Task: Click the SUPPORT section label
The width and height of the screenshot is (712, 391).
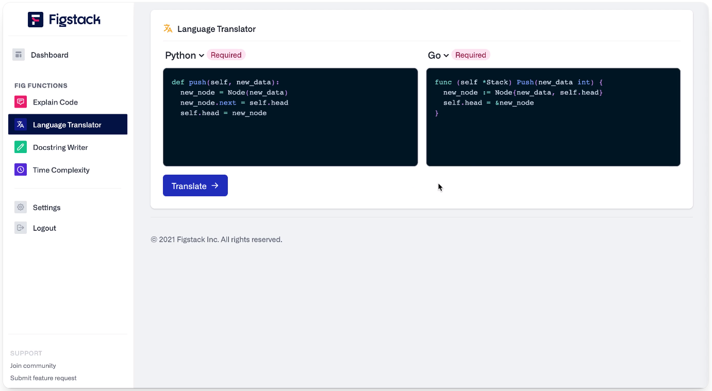Action: coord(26,353)
